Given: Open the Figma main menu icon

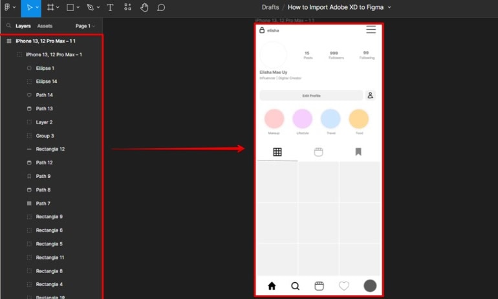Looking at the screenshot, I should (7, 7).
